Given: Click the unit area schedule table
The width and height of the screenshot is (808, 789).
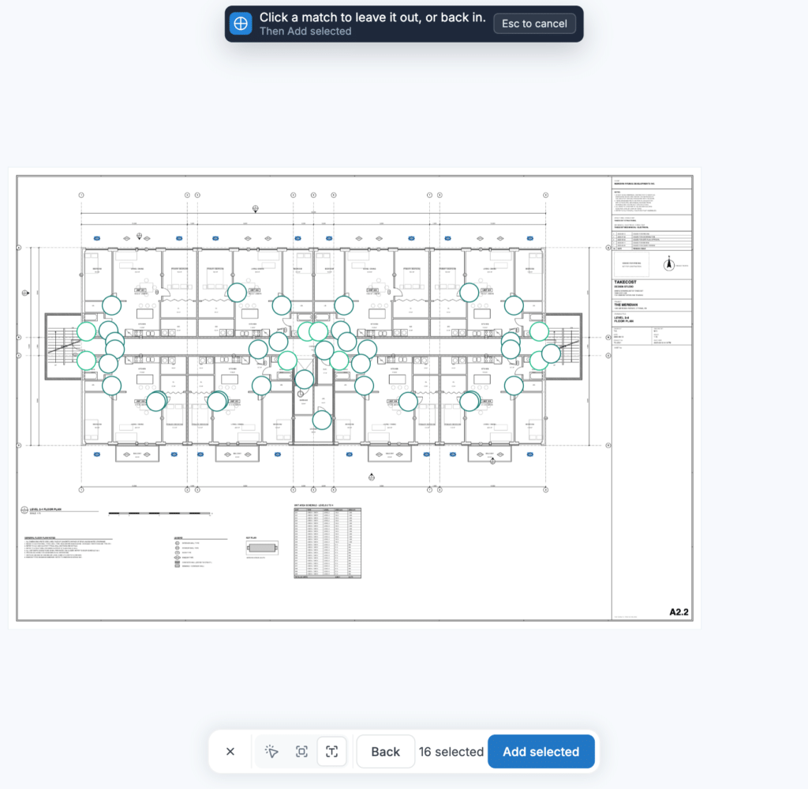Looking at the screenshot, I should click(x=327, y=543).
